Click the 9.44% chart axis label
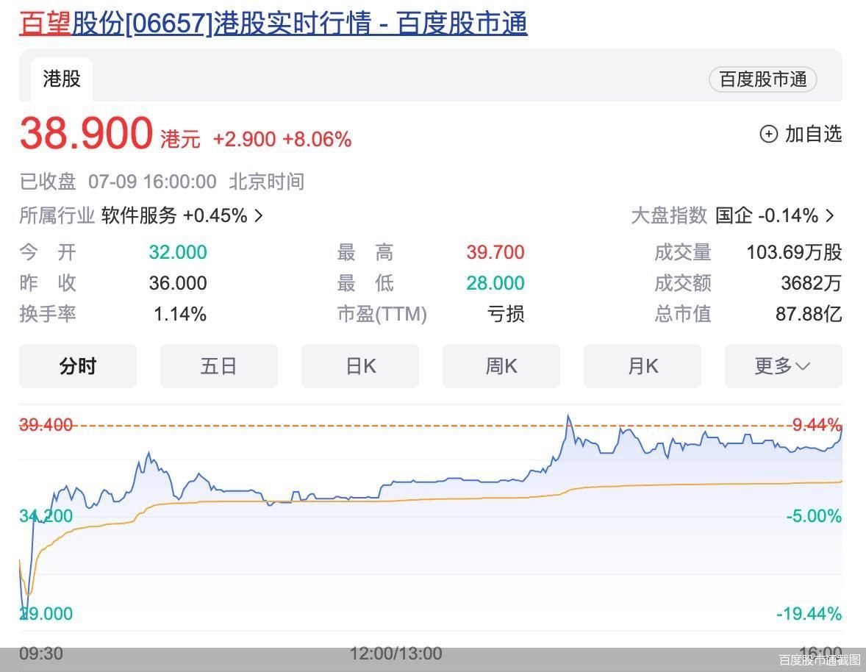Image resolution: width=866 pixels, height=672 pixels. pyautogui.click(x=817, y=425)
